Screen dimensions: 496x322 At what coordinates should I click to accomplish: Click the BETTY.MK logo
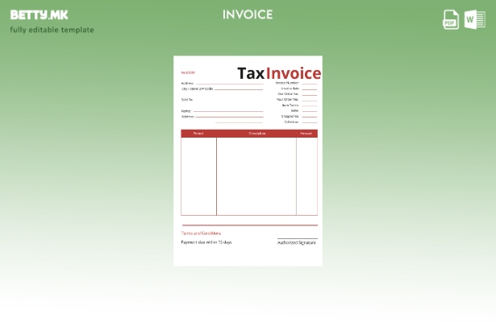point(39,14)
